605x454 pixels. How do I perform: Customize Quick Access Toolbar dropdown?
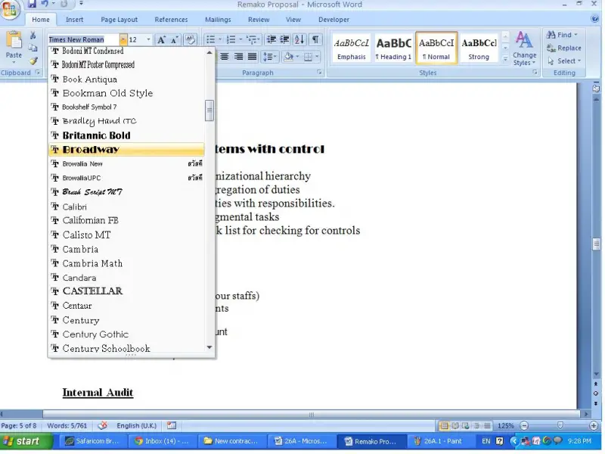(x=82, y=4)
